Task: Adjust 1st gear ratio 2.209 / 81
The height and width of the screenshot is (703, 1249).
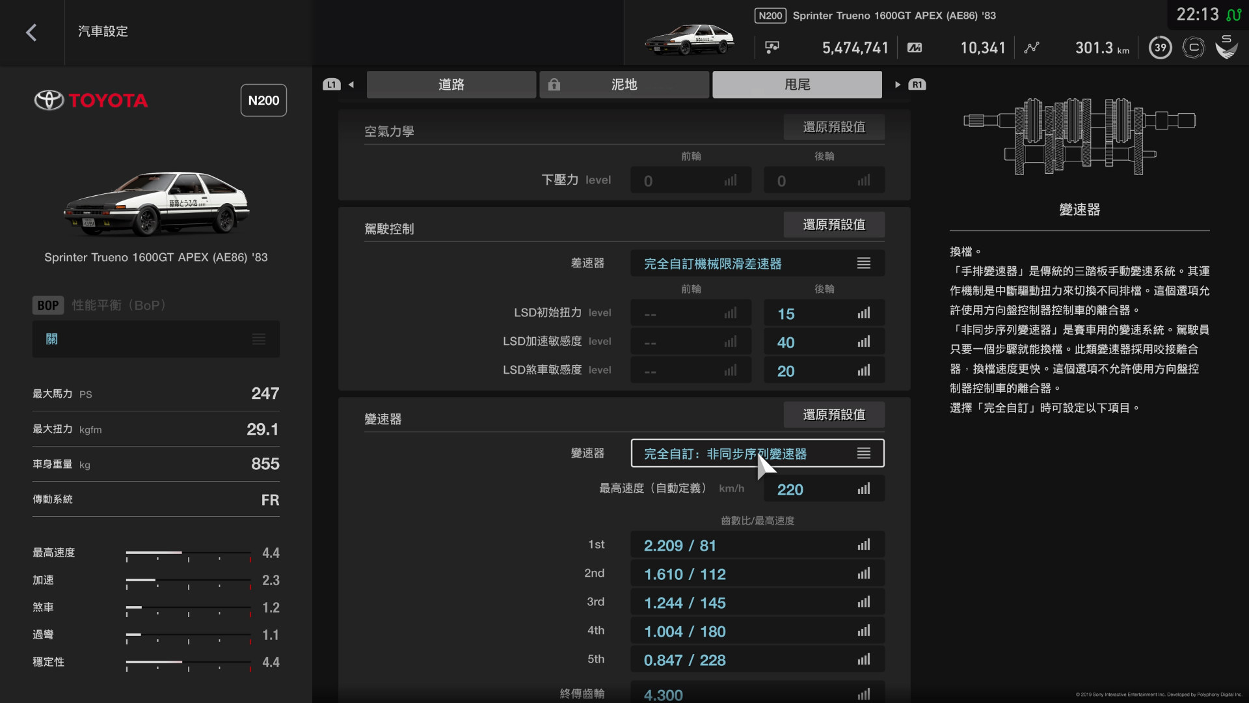Action: tap(757, 545)
